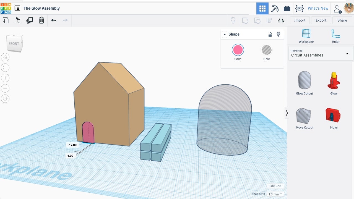Open the Bricks mode

tap(287, 8)
